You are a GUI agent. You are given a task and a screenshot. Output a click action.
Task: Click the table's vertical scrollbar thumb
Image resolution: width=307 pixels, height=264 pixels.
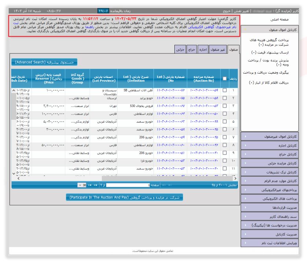tap(14, 106)
